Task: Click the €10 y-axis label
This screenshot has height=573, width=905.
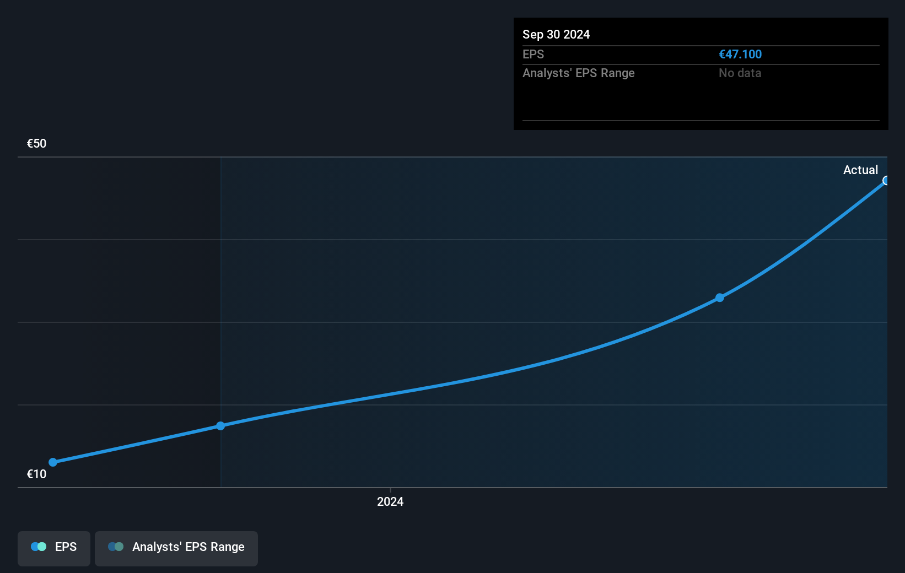Action: 37,474
